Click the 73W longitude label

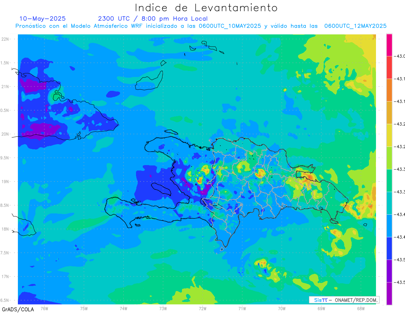[163, 308]
